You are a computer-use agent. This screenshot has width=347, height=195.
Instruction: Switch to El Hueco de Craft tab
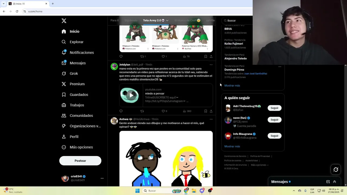[x=188, y=20]
